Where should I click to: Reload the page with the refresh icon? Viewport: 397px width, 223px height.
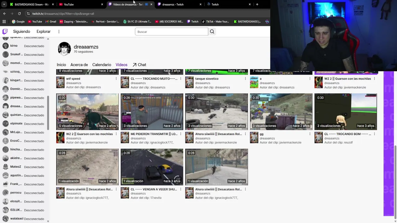[x=19, y=14]
